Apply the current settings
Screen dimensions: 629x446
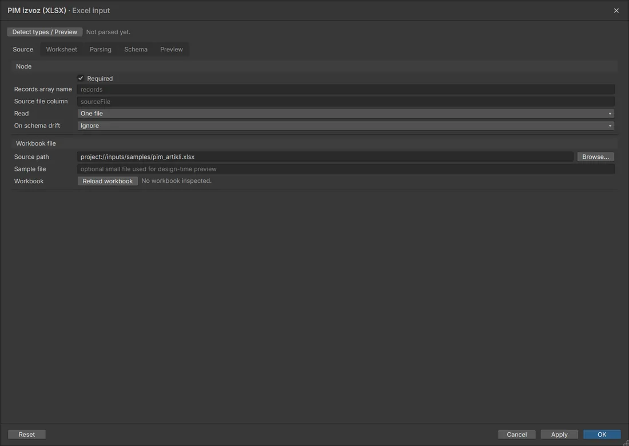[x=559, y=435]
